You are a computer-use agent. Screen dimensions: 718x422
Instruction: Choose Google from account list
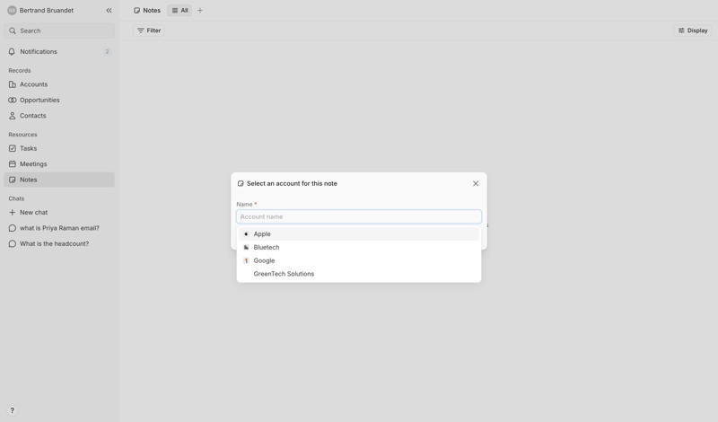pos(359,260)
